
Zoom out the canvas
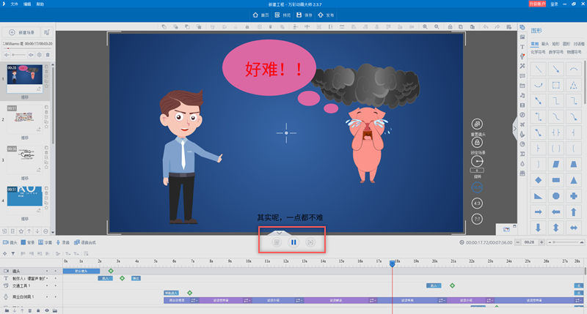coord(437,27)
